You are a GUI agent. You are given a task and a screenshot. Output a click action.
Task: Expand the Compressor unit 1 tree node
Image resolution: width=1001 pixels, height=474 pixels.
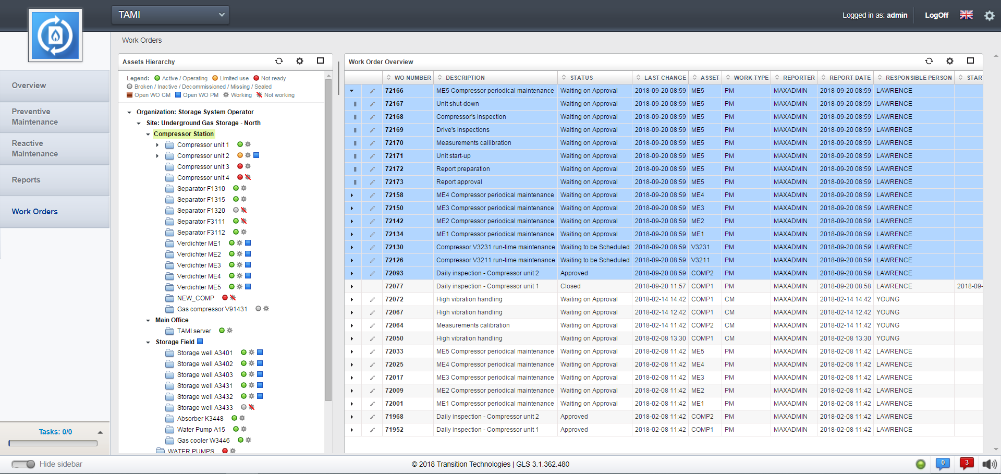coord(157,145)
